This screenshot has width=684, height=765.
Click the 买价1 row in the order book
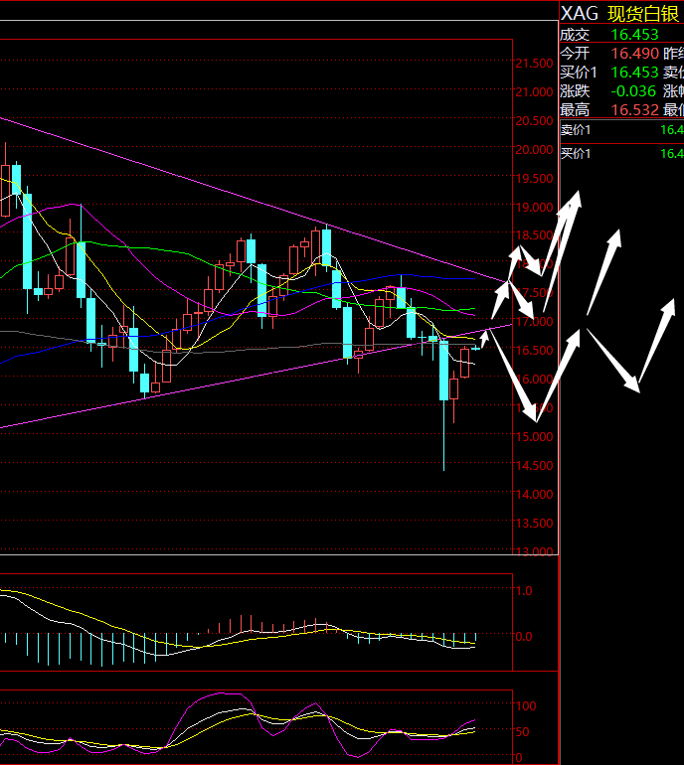(x=621, y=154)
